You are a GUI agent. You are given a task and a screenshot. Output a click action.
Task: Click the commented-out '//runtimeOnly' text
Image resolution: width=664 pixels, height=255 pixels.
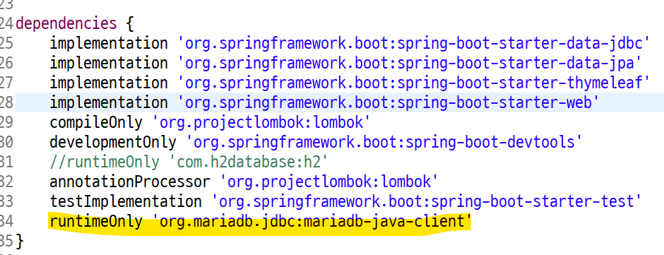click(x=105, y=162)
